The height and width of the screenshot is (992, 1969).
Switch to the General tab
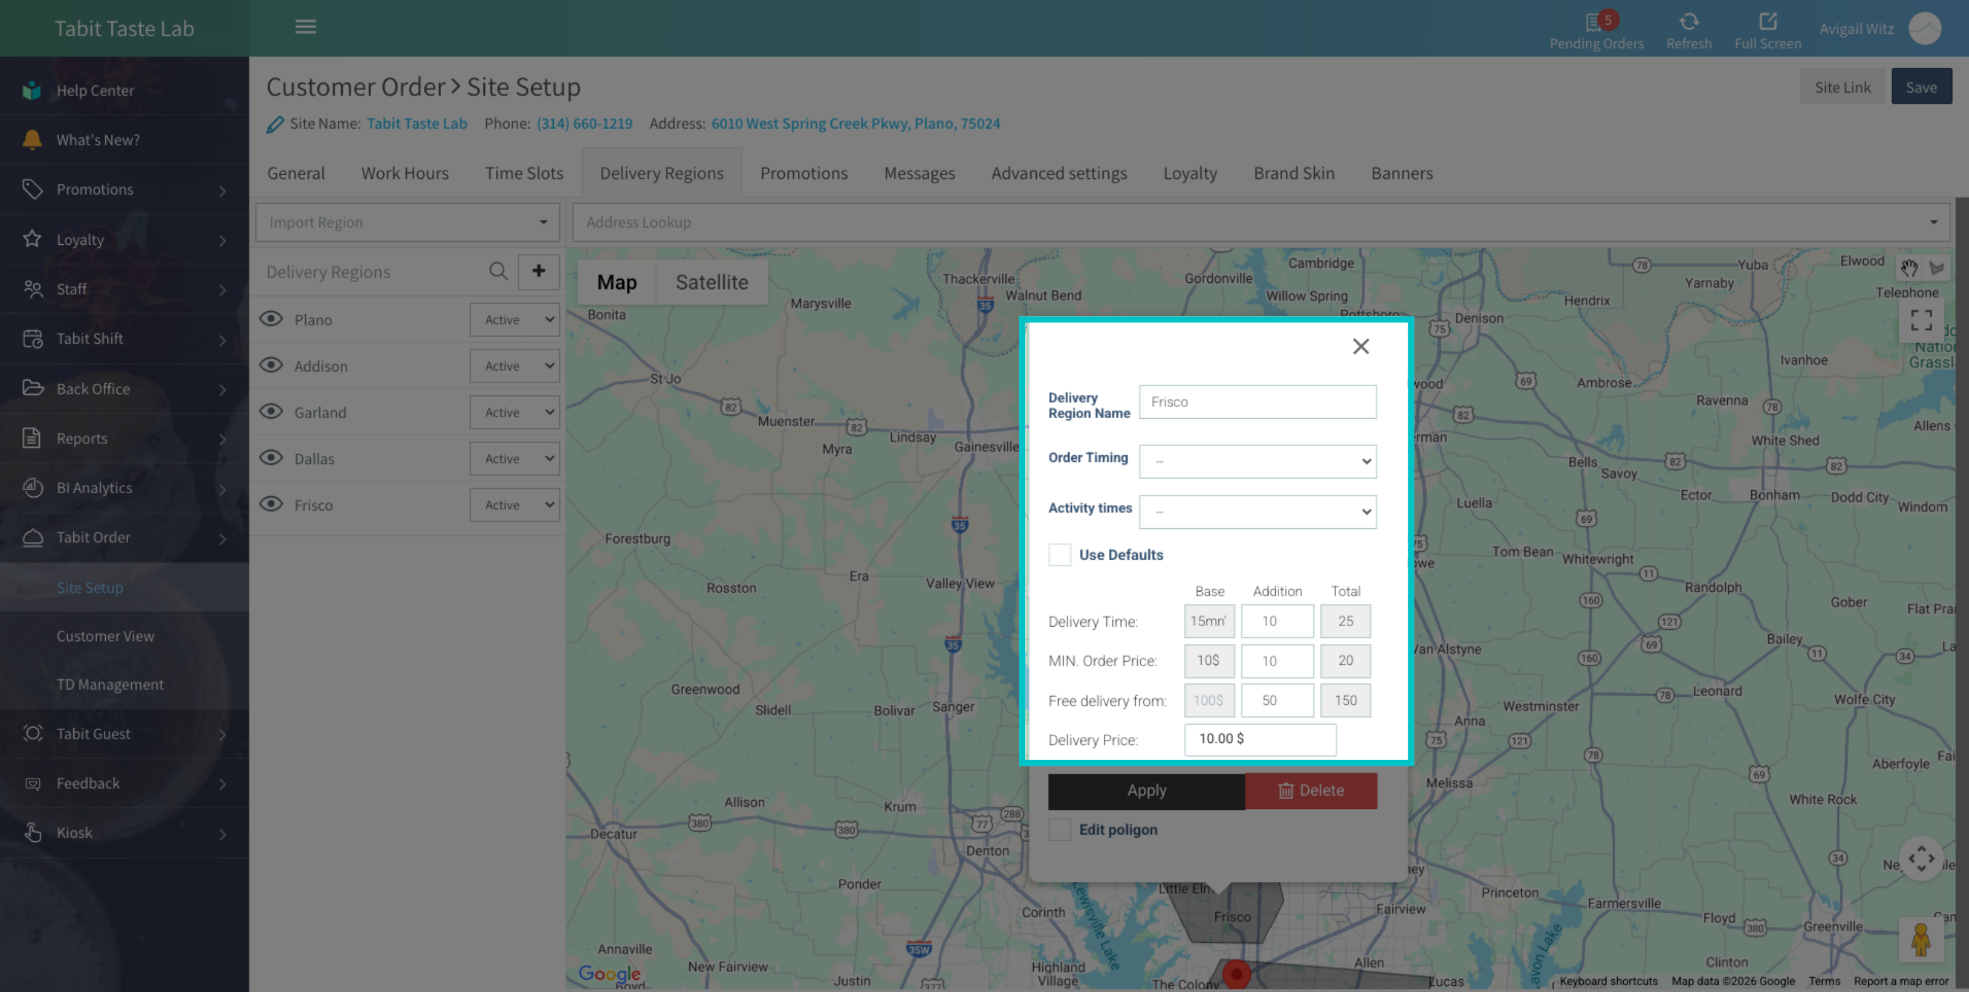pos(296,173)
